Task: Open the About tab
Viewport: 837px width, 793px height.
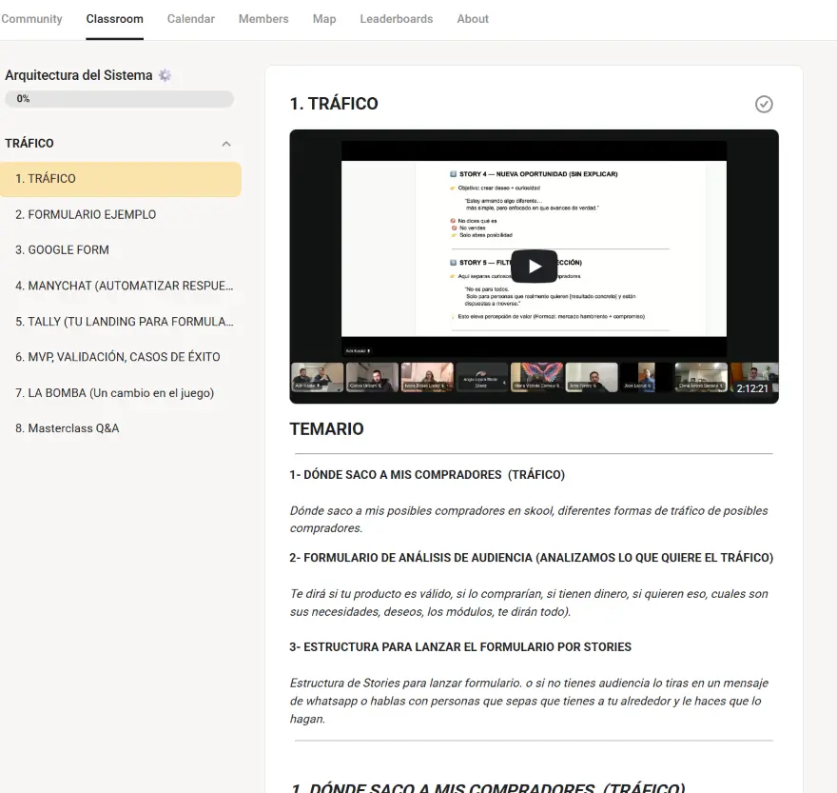Action: pos(473,19)
